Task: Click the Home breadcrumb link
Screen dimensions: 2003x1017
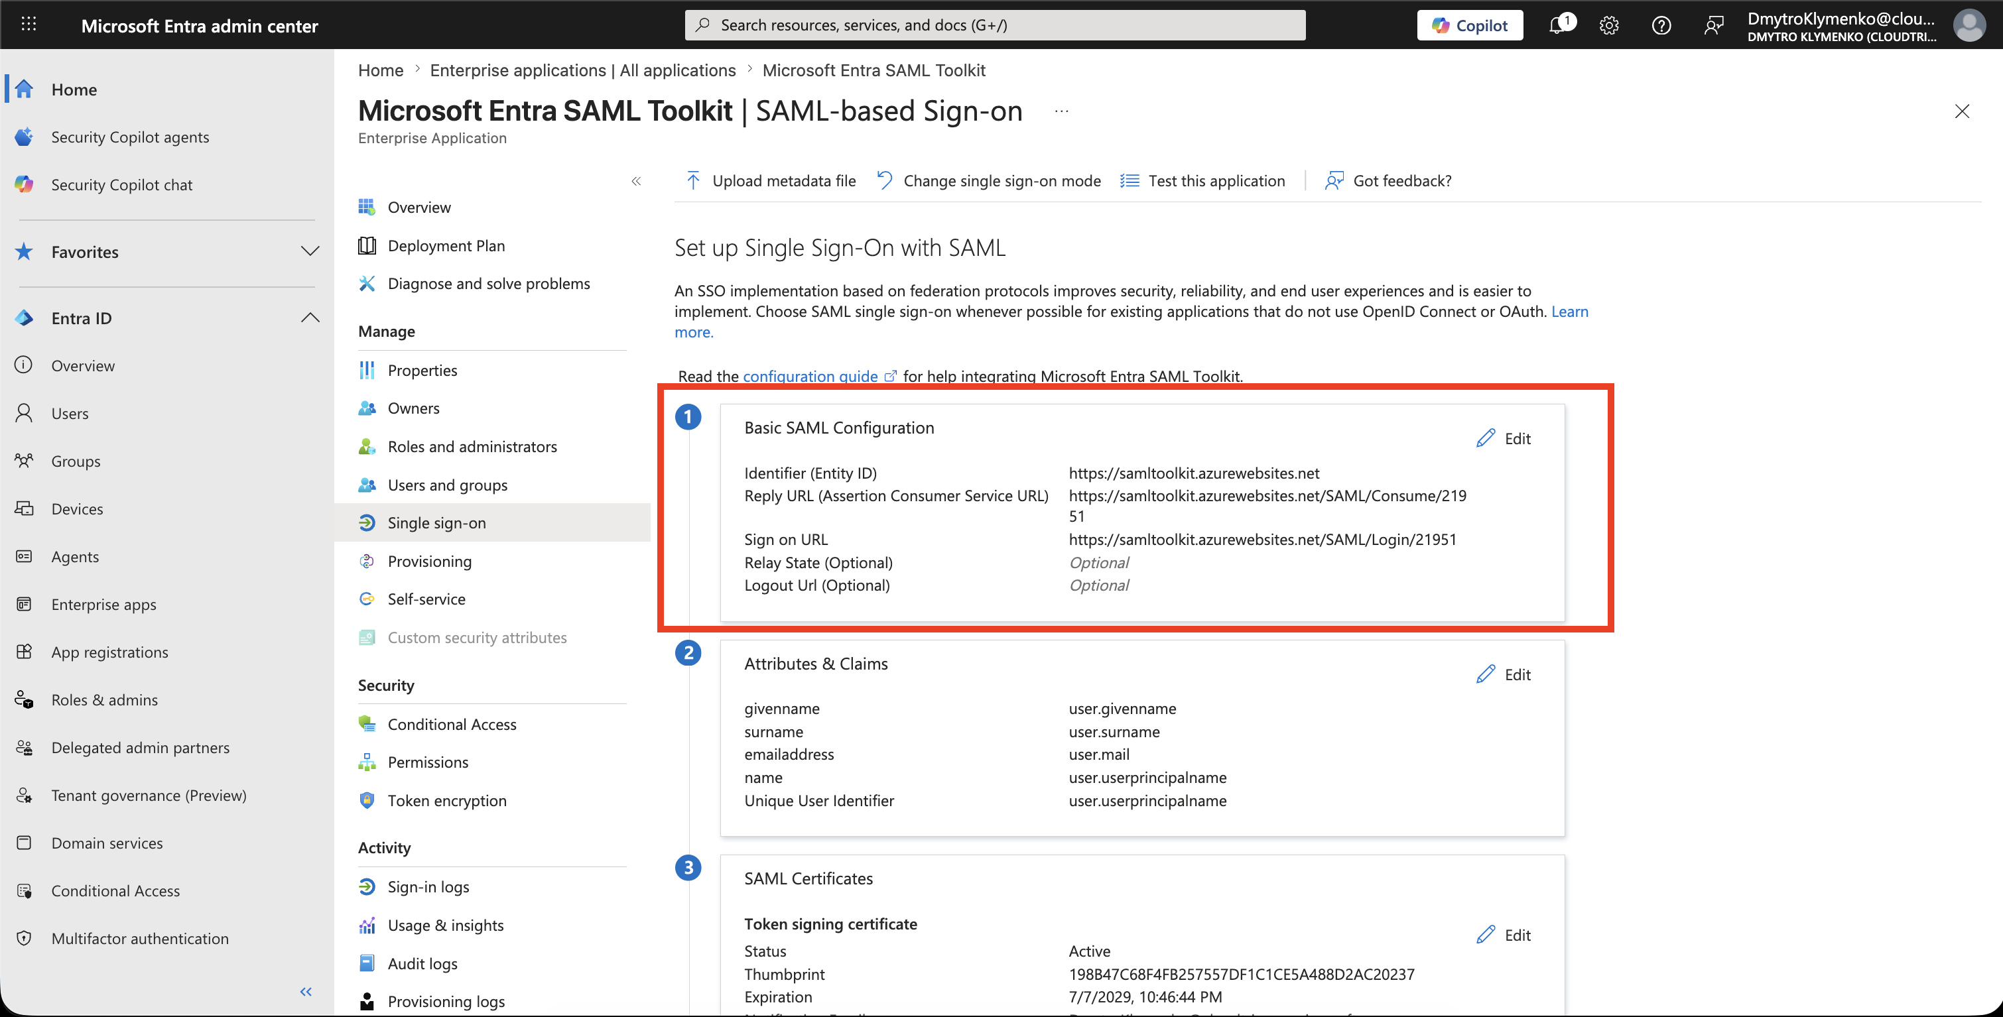Action: pyautogui.click(x=381, y=70)
